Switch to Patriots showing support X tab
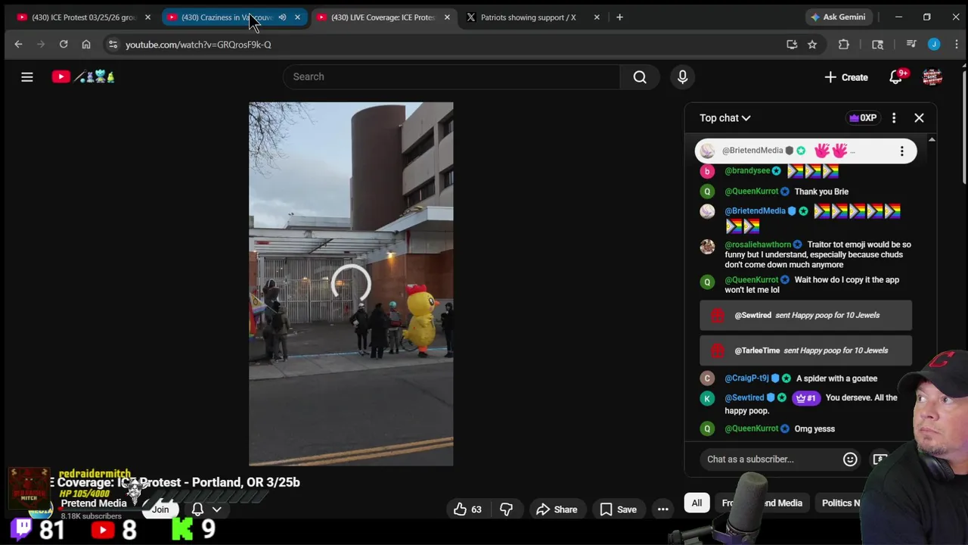Image resolution: width=968 pixels, height=545 pixels. (x=526, y=17)
